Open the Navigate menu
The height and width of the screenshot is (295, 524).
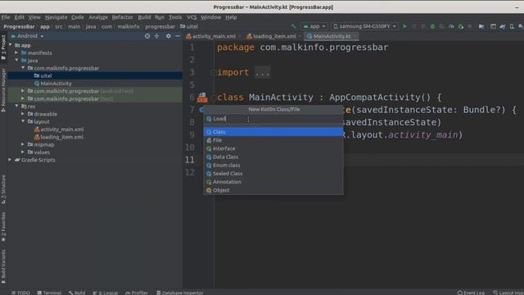56,17
